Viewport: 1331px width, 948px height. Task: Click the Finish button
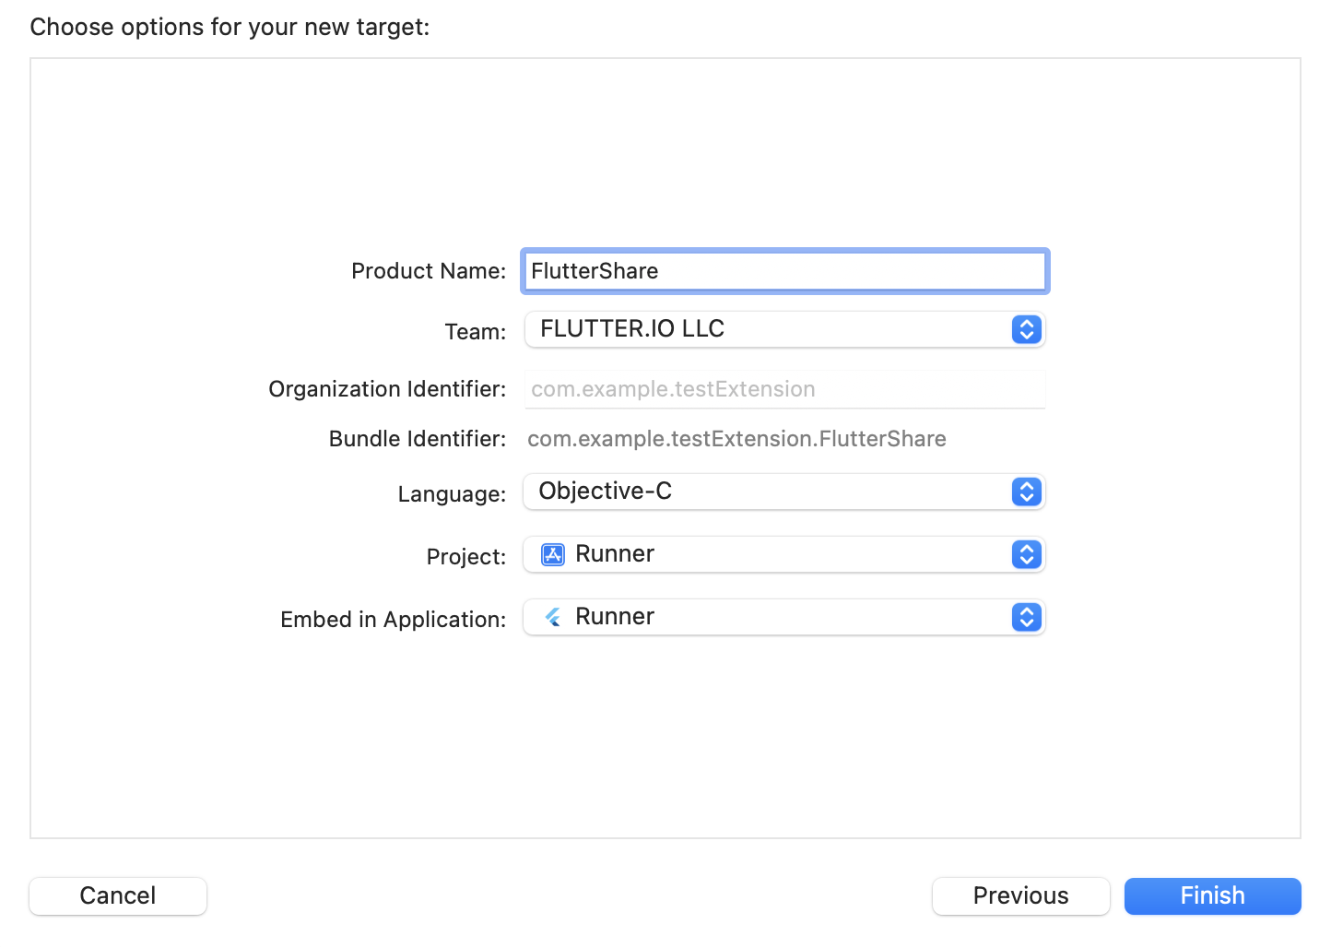(1212, 895)
